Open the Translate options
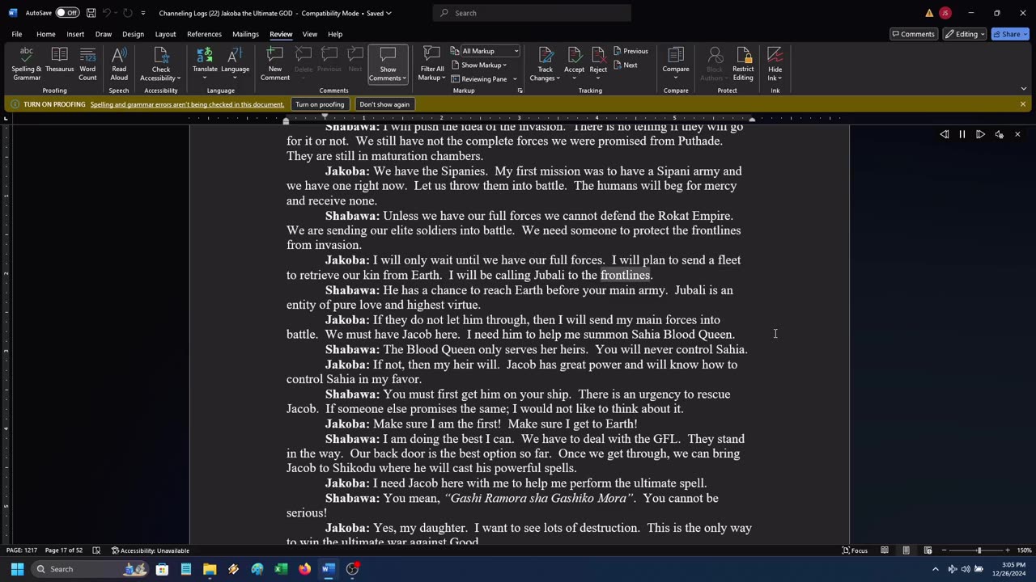This screenshot has height=582, width=1036. tap(205, 64)
